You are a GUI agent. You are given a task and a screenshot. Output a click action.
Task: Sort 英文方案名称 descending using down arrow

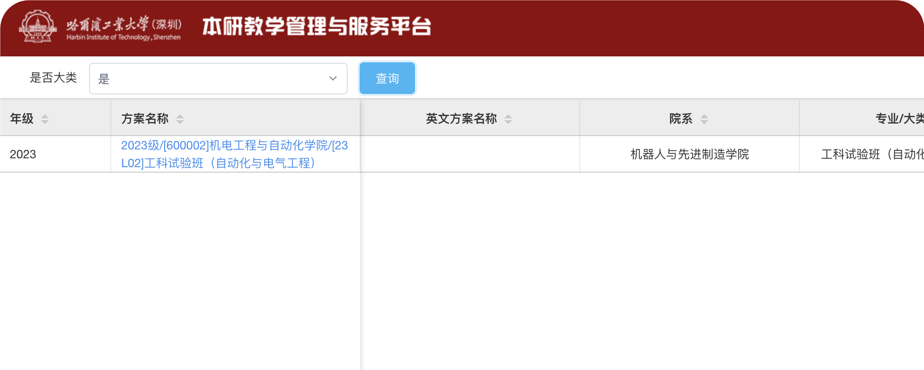[508, 122]
